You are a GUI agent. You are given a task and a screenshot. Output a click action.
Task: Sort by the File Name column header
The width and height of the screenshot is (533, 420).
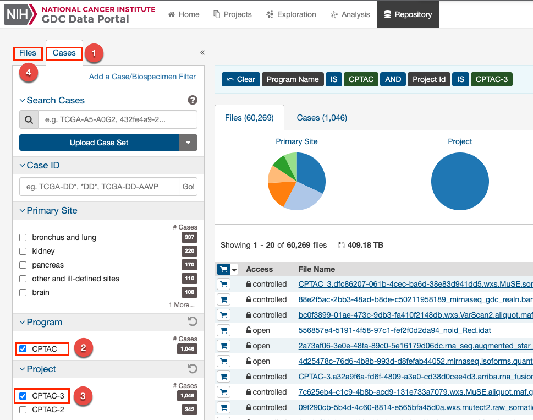[x=316, y=269]
